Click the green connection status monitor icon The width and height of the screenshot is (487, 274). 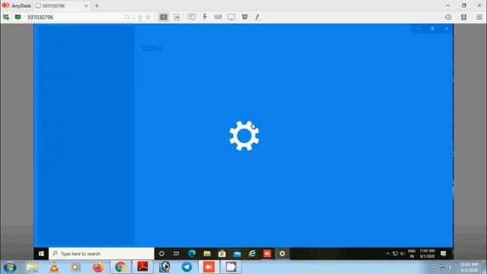point(6,17)
